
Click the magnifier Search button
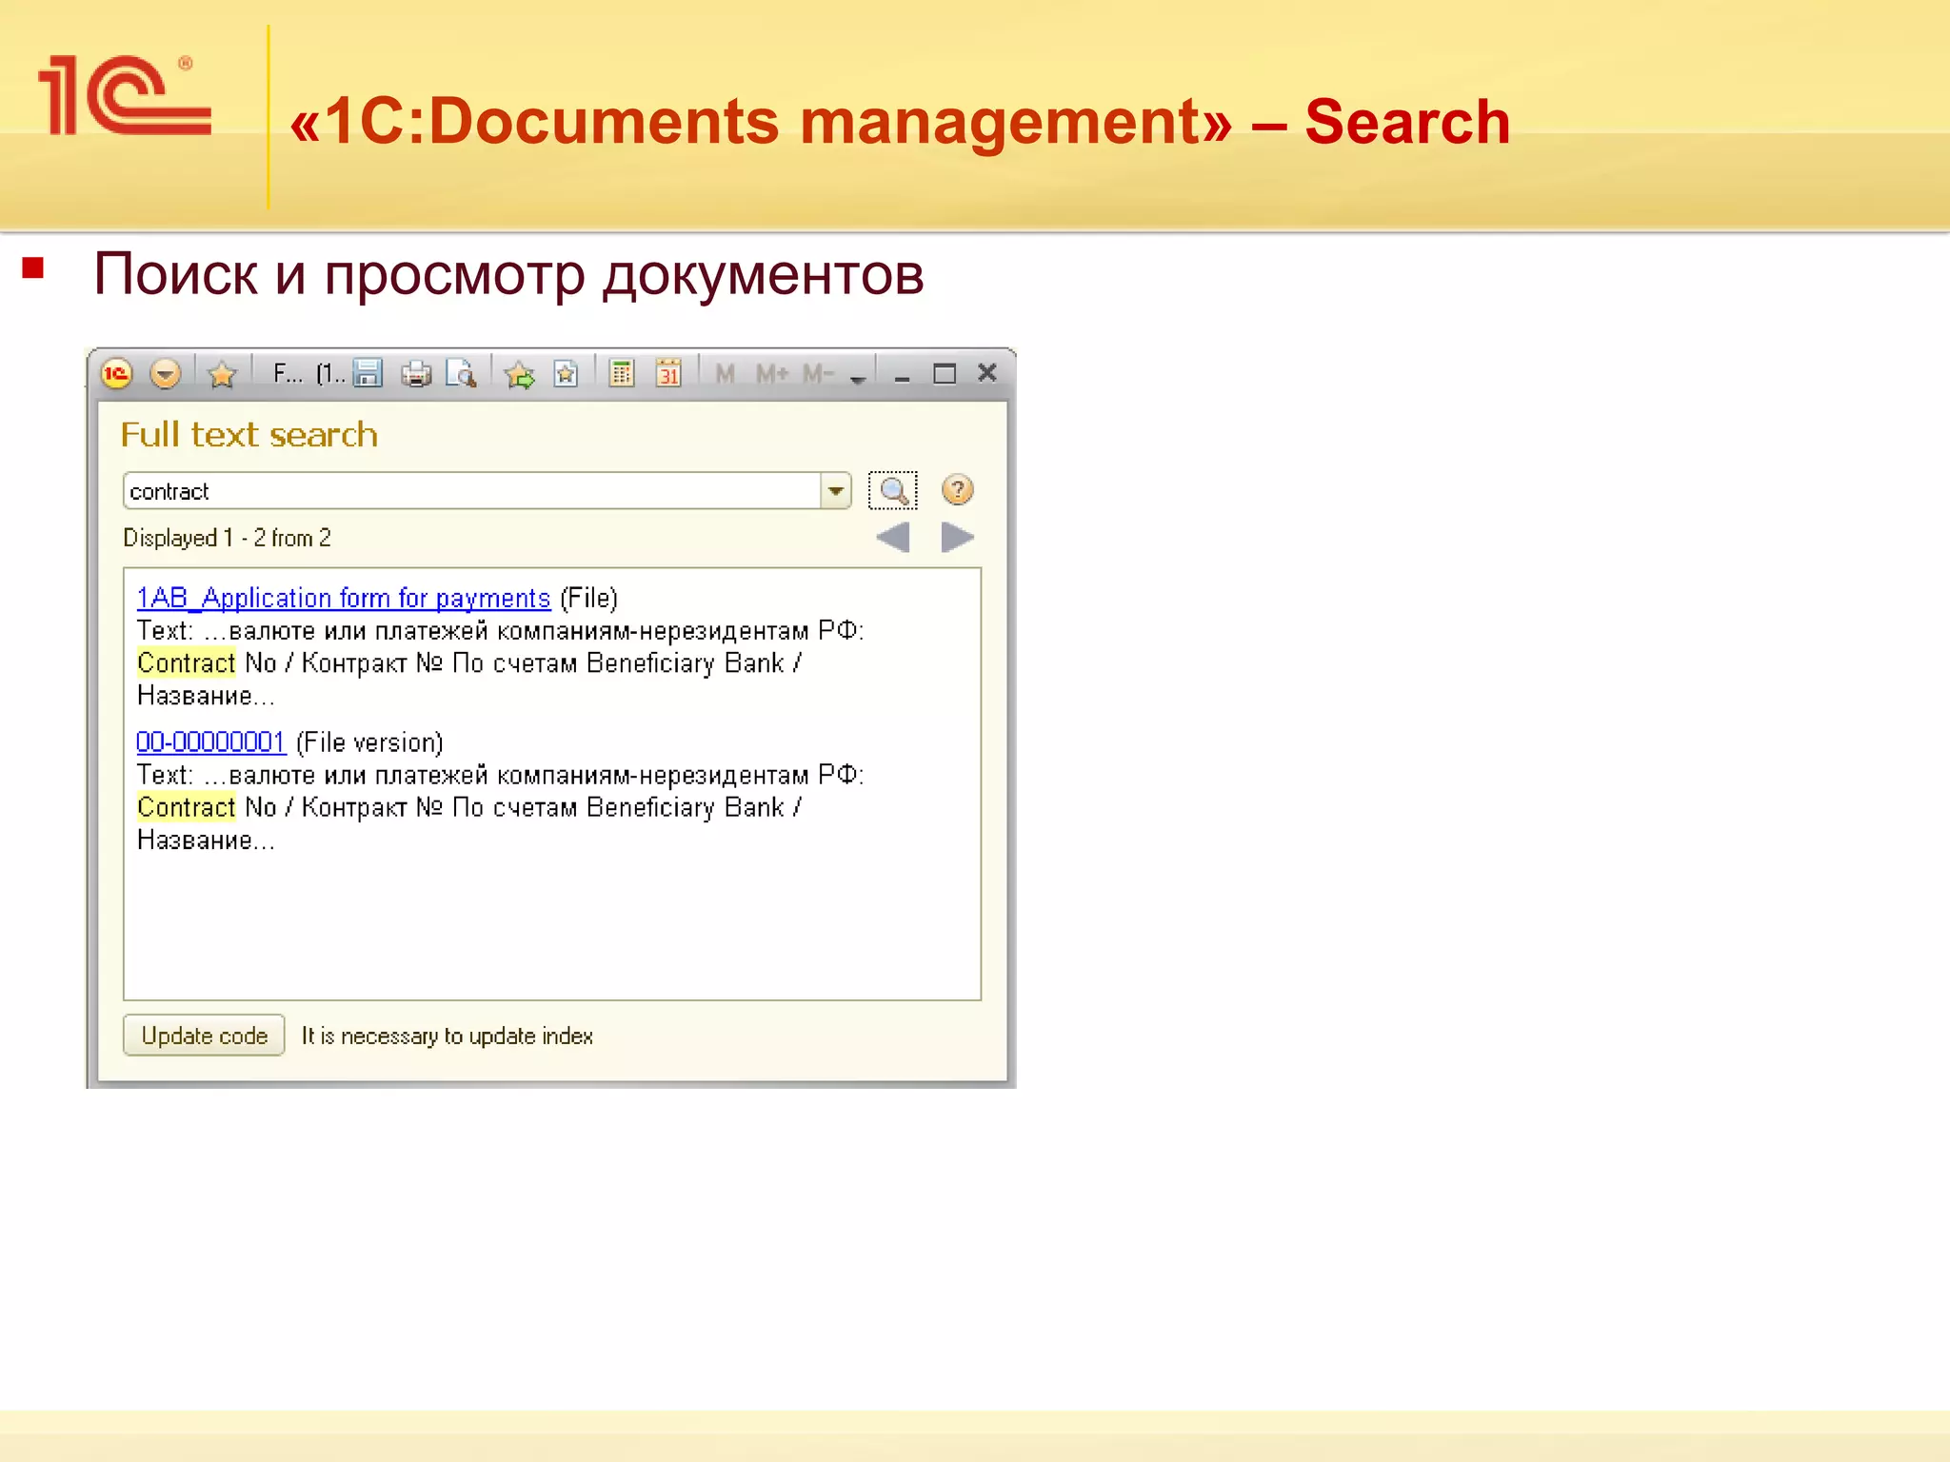[x=893, y=490]
